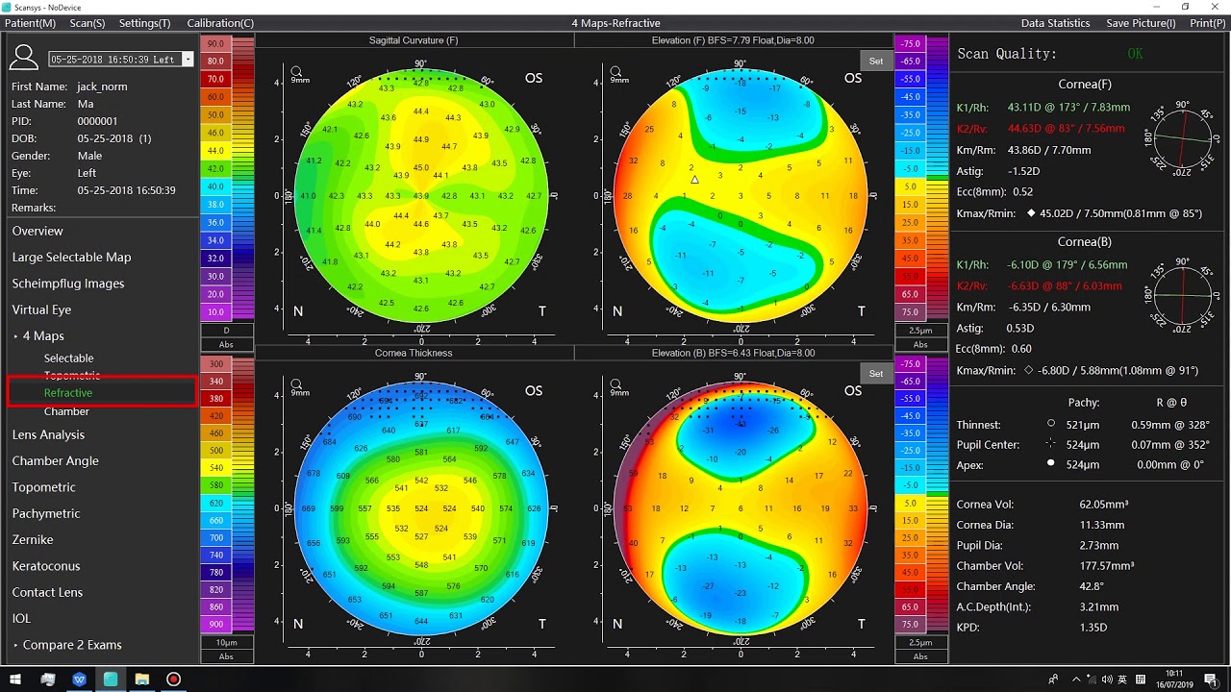Select the 620 cyan swatch in thickness scale
The height and width of the screenshot is (692, 1231).
pos(215,503)
